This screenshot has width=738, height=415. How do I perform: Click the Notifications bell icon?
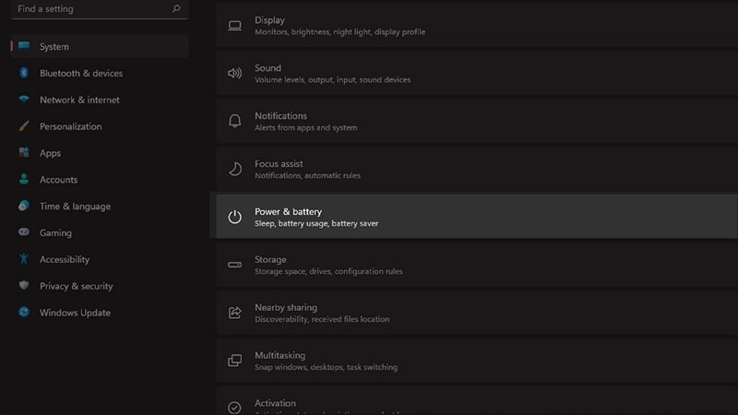point(235,121)
